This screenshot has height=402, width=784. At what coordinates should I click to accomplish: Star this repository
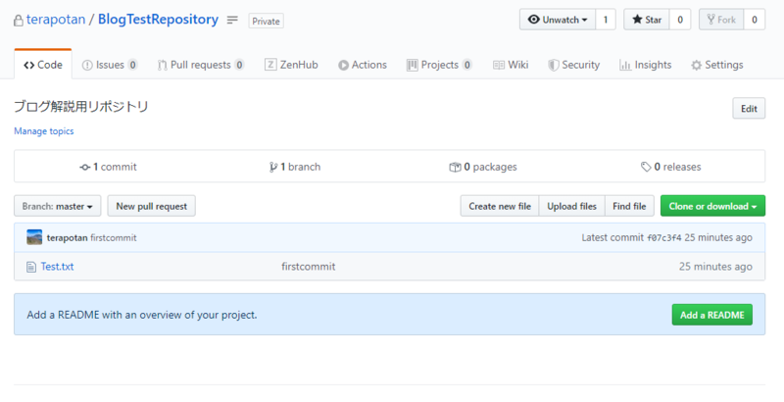coord(647,20)
